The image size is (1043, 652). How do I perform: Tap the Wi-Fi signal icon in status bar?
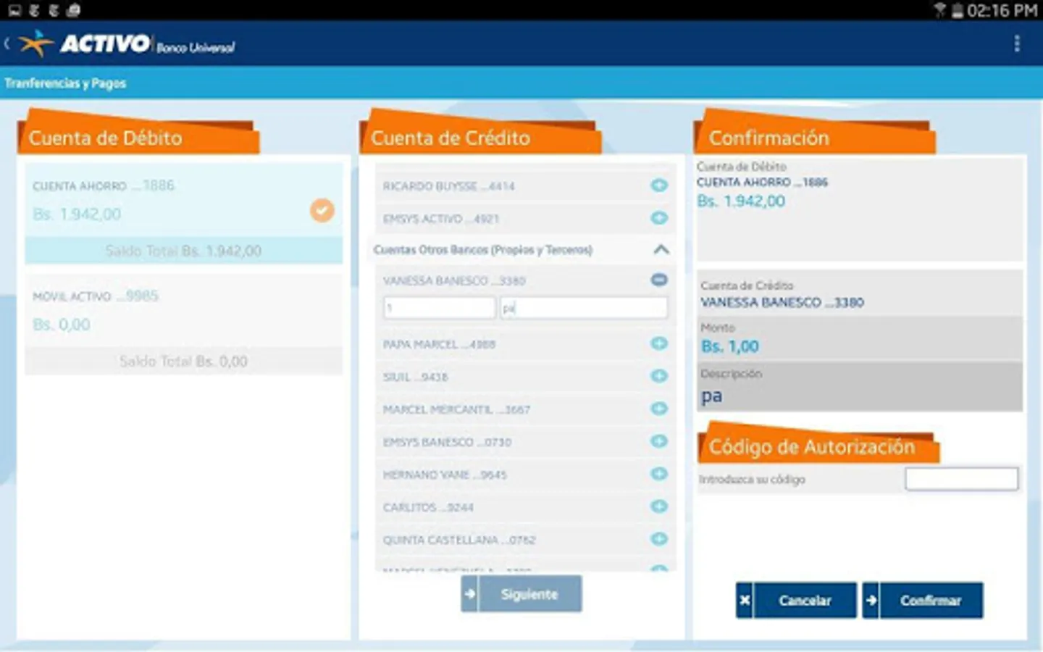click(940, 10)
